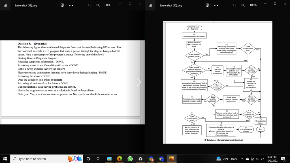Screen dimensions: 290x163
Task: Open Microsoft Edge from the taskbar
Action: click(x=120, y=159)
